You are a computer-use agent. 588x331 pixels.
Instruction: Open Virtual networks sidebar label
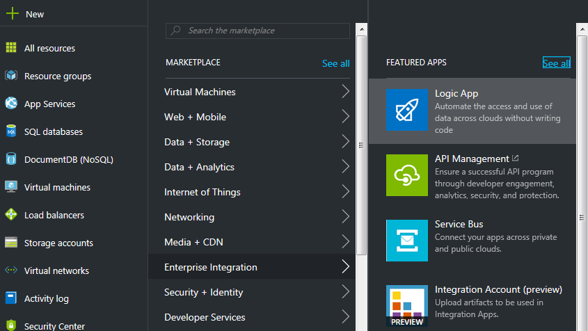pos(56,271)
